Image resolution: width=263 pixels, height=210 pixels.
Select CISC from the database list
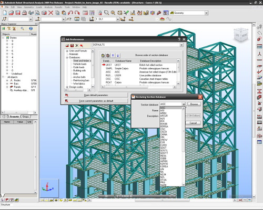[x=163, y=129]
